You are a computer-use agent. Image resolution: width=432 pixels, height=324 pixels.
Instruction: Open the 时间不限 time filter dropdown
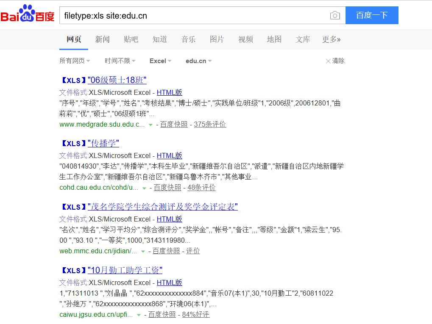(x=120, y=61)
